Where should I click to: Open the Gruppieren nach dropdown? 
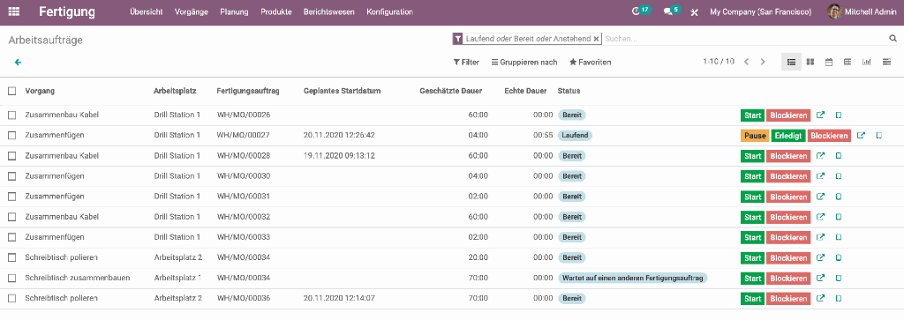tap(524, 63)
